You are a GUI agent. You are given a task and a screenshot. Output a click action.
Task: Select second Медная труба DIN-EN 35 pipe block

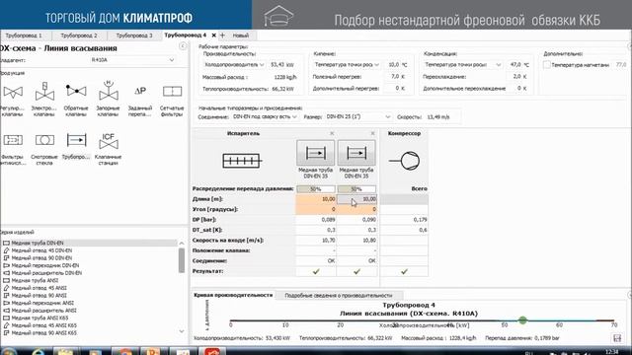point(356,153)
